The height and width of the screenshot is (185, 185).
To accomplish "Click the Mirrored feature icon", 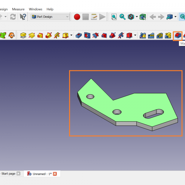I will coord(143,35).
